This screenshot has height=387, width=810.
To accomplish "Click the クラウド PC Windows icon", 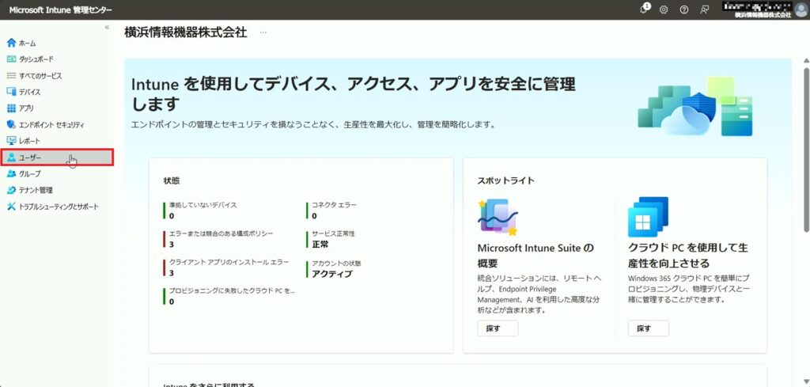I will pos(648,216).
